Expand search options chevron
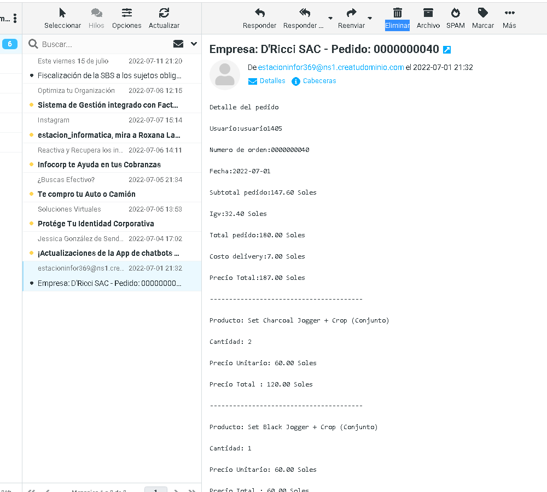 pos(194,44)
